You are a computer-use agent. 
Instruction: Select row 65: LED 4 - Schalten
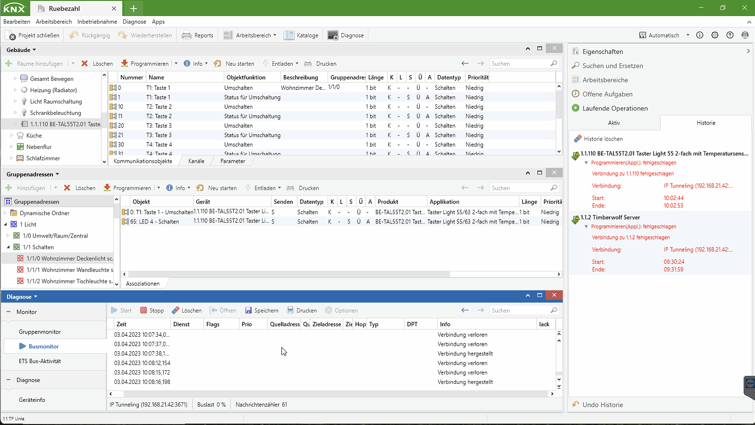341,221
